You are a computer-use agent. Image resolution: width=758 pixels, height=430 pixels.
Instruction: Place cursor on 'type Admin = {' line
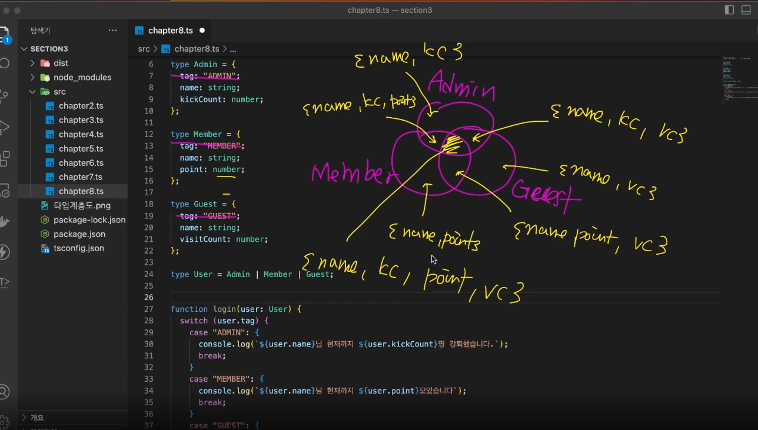click(203, 64)
